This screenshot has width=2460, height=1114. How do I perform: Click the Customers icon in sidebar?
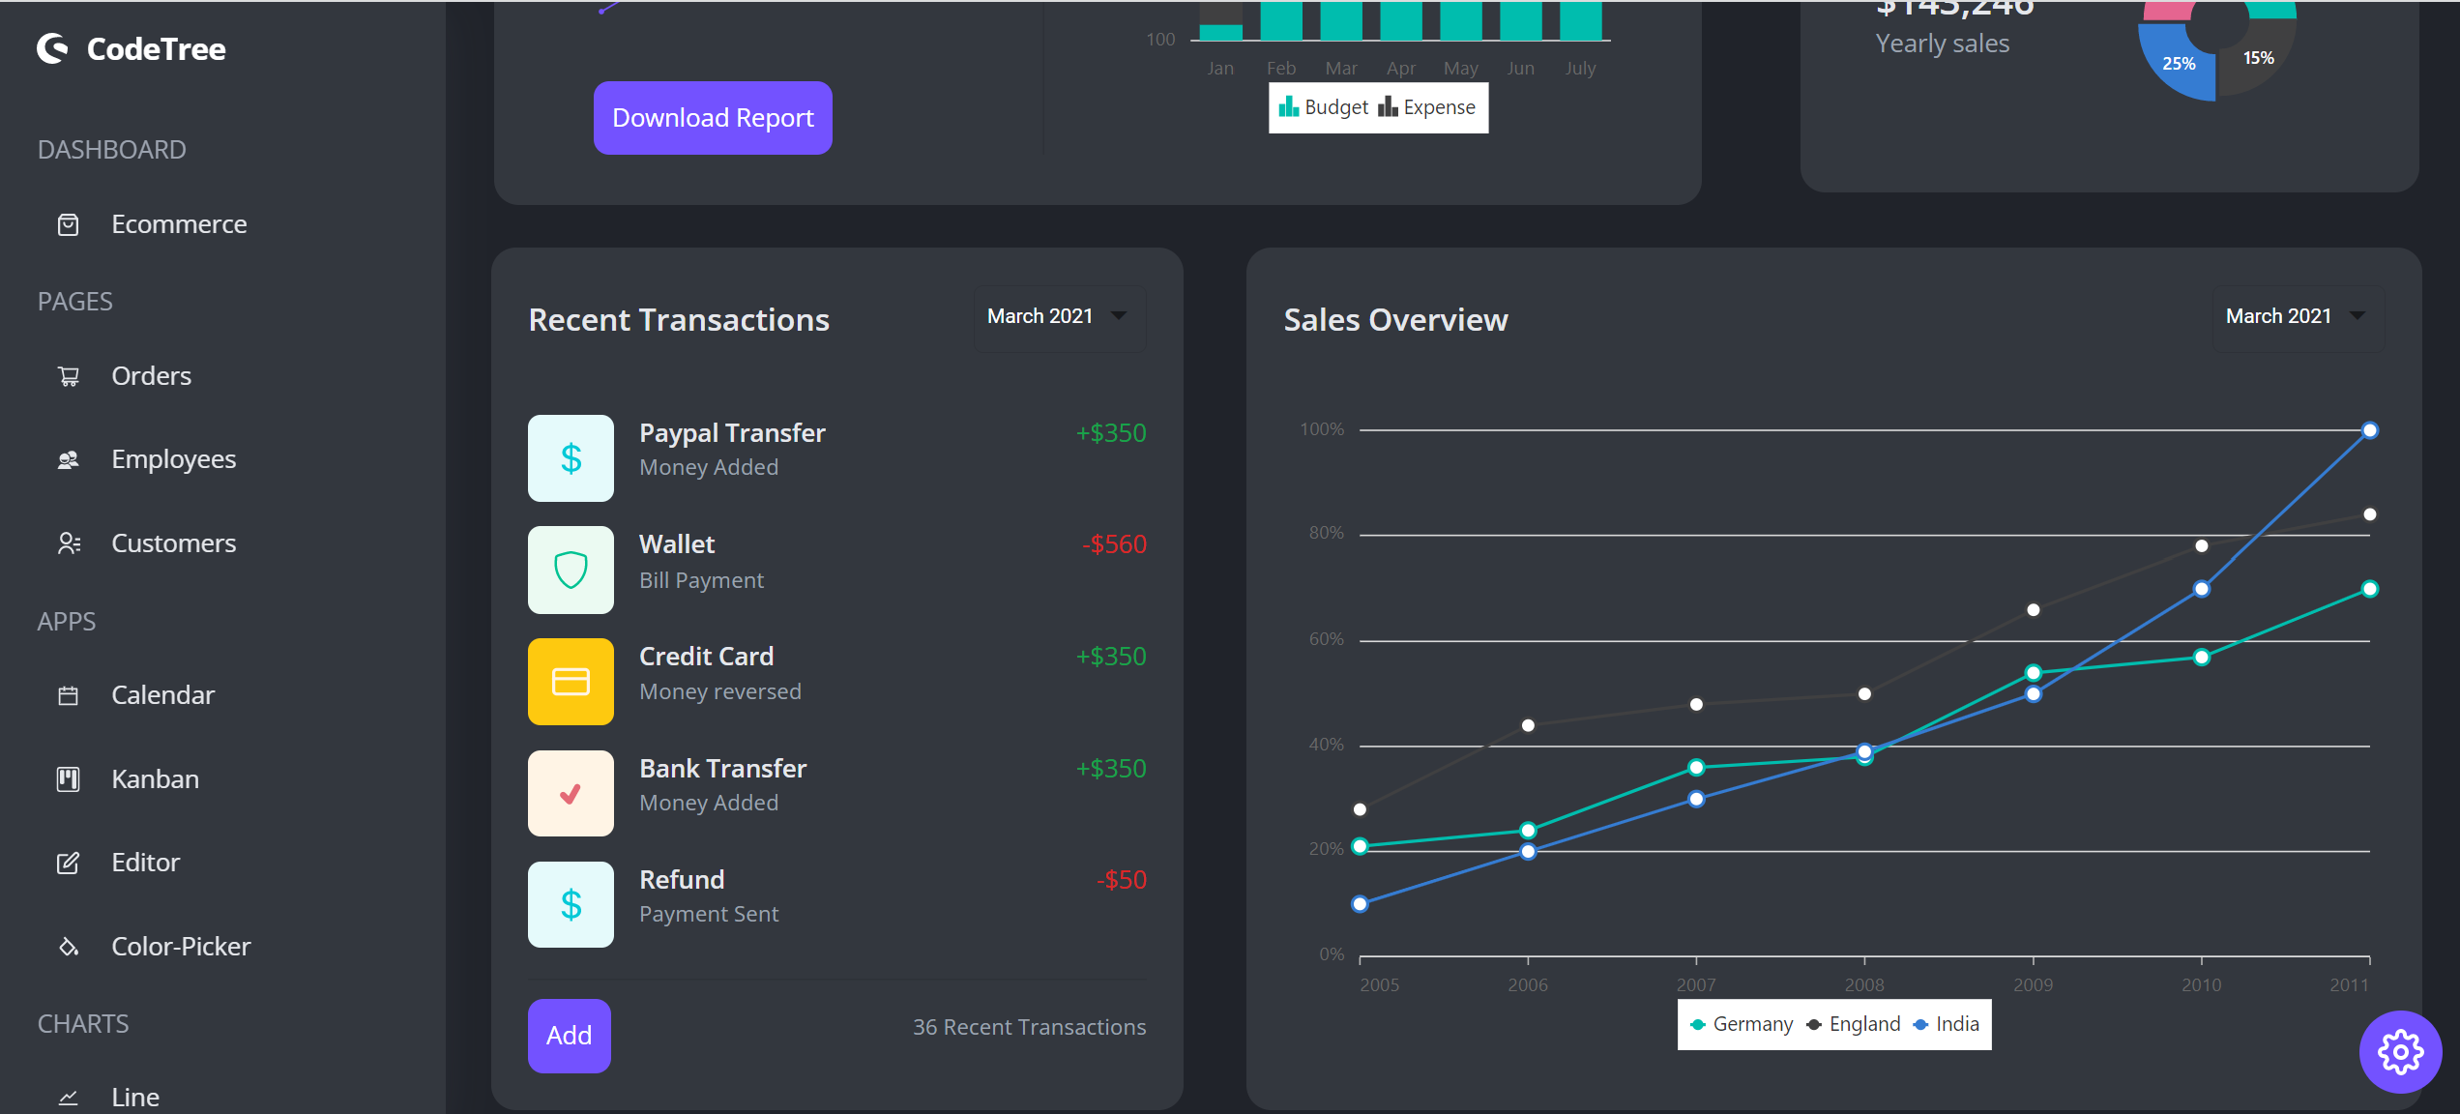[68, 542]
